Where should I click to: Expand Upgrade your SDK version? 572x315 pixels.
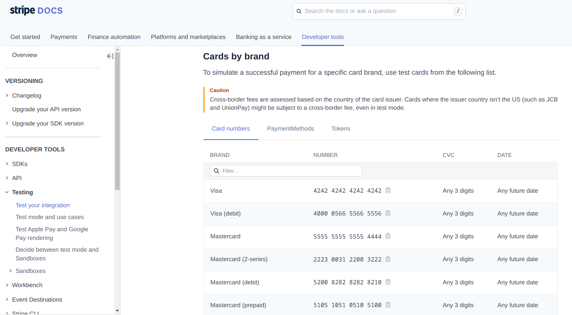[x=7, y=123]
